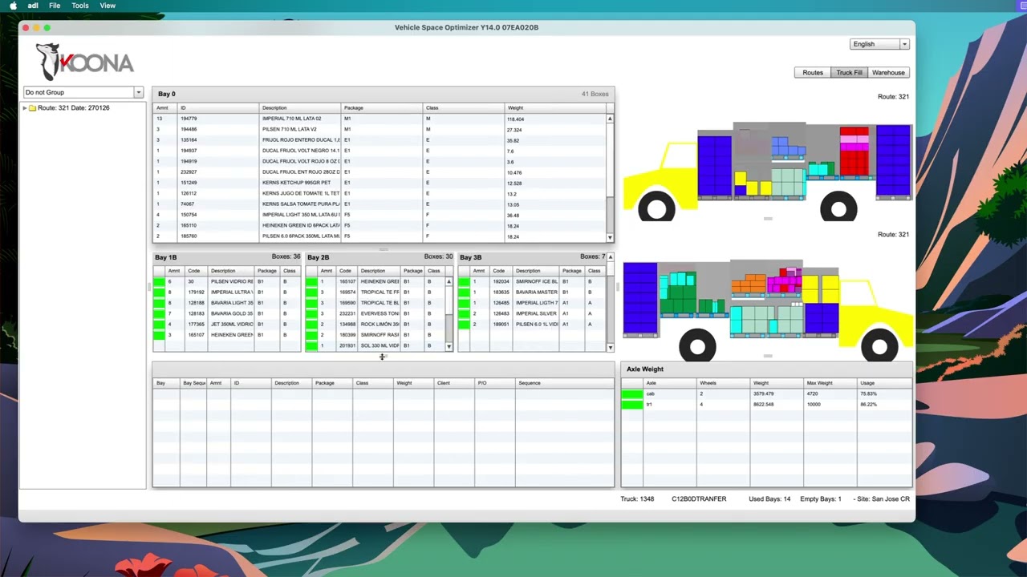Select BAVARIA MASTER row in Bay 3B
The height and width of the screenshot is (577, 1027).
point(532,293)
